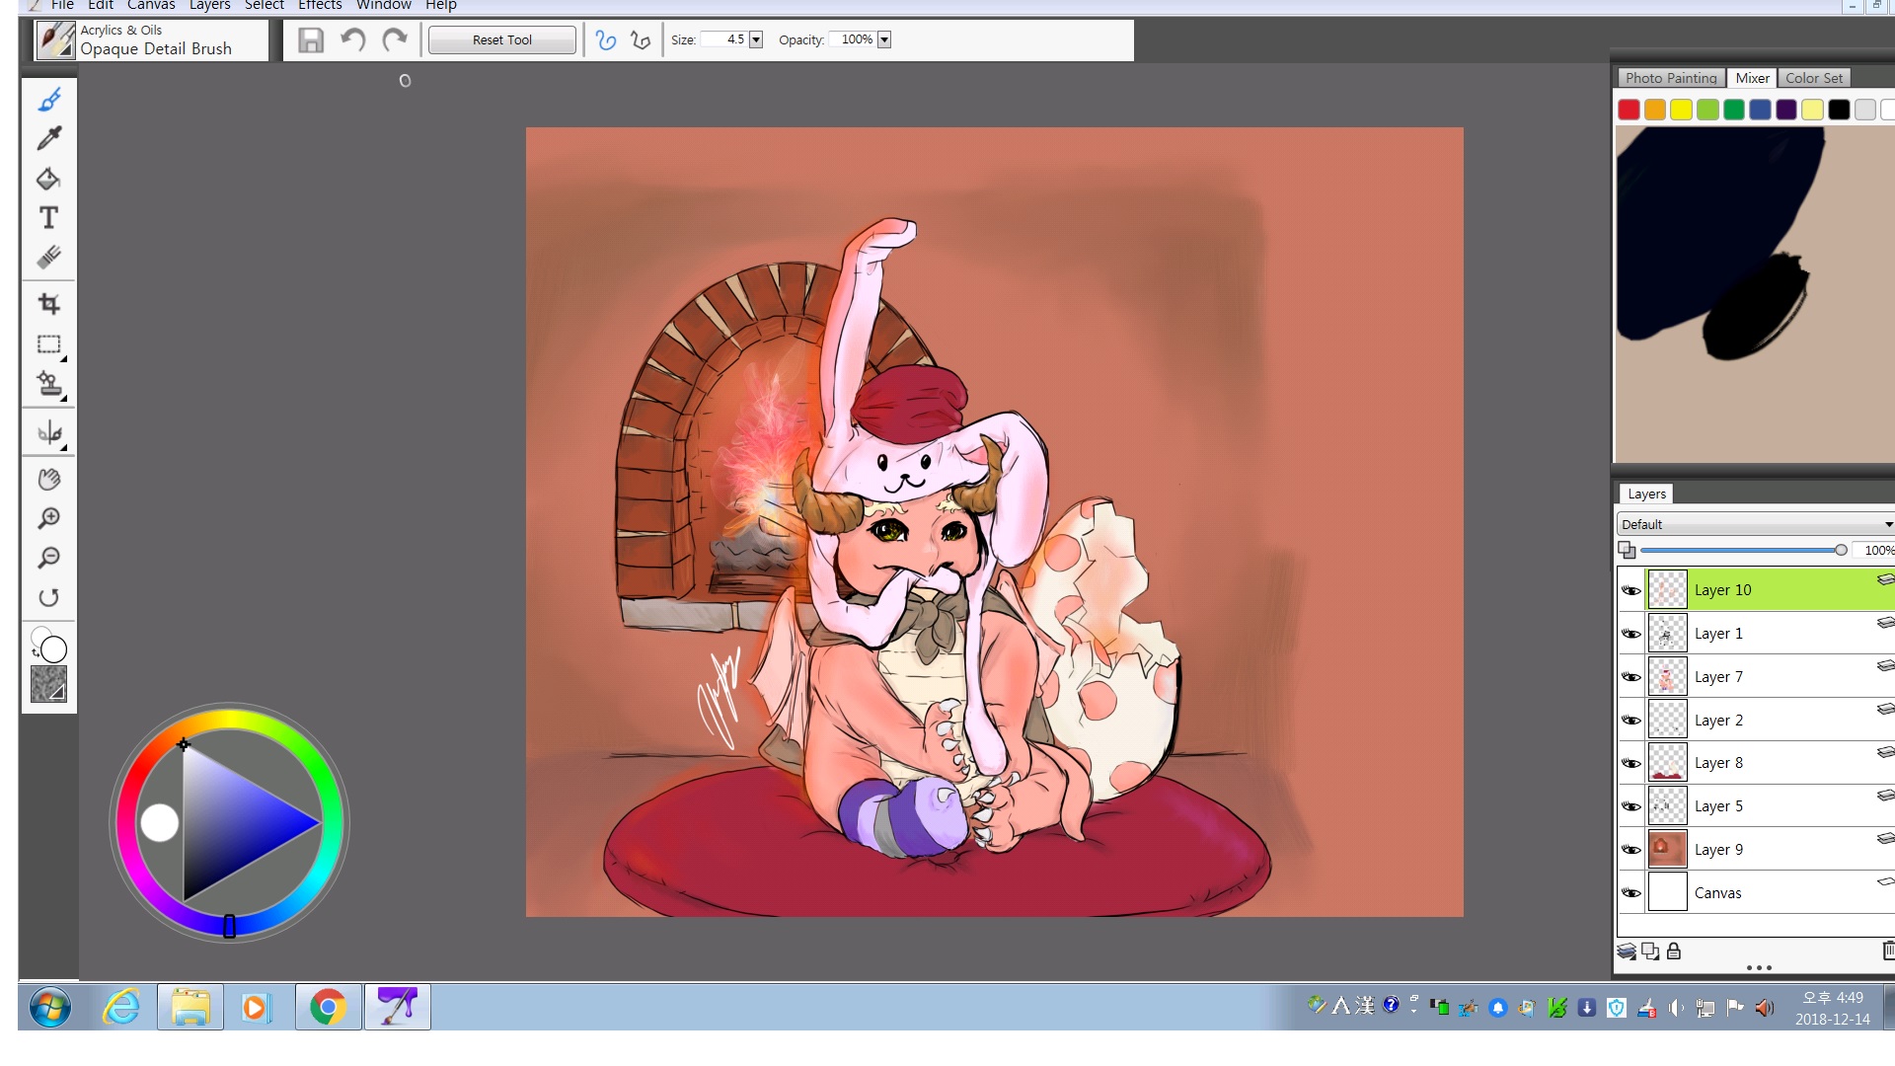Hide the Canvas layer eye icon
1895x1066 pixels.
click(1630, 893)
